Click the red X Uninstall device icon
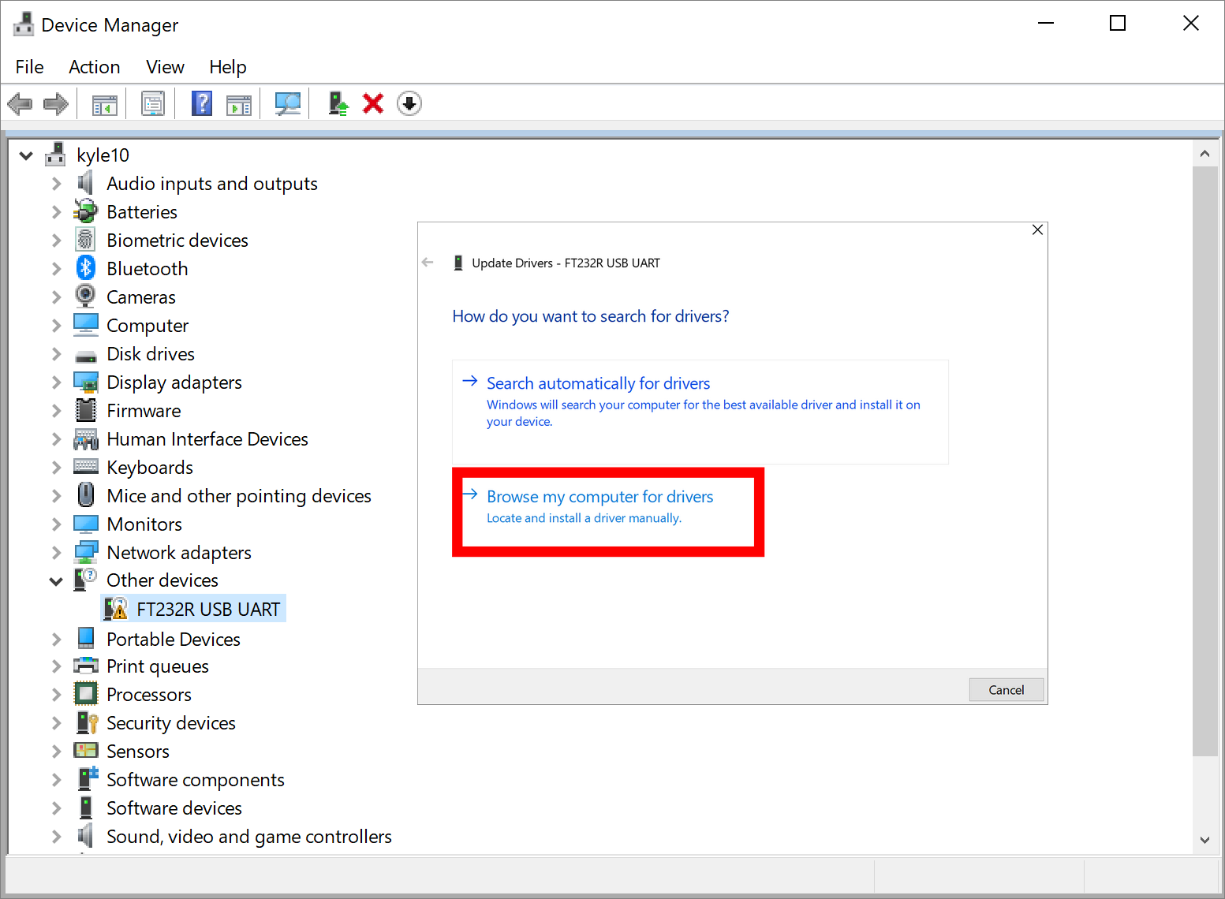Image resolution: width=1225 pixels, height=899 pixels. tap(373, 103)
